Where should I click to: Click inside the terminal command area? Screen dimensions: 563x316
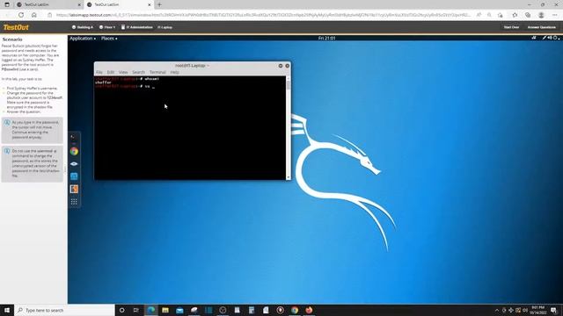pos(190,127)
